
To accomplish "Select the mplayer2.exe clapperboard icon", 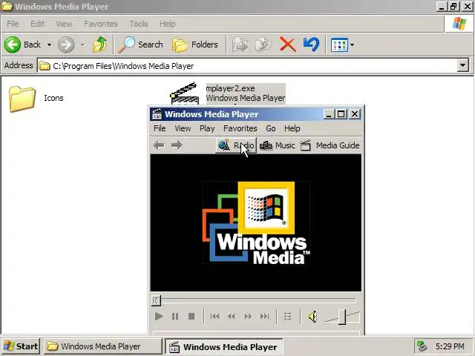I will (185, 94).
